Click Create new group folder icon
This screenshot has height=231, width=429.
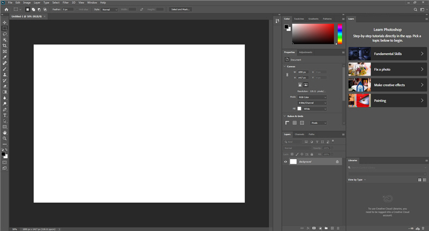tap(326, 228)
